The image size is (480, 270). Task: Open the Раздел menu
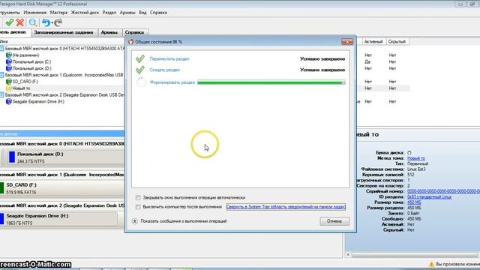click(109, 13)
